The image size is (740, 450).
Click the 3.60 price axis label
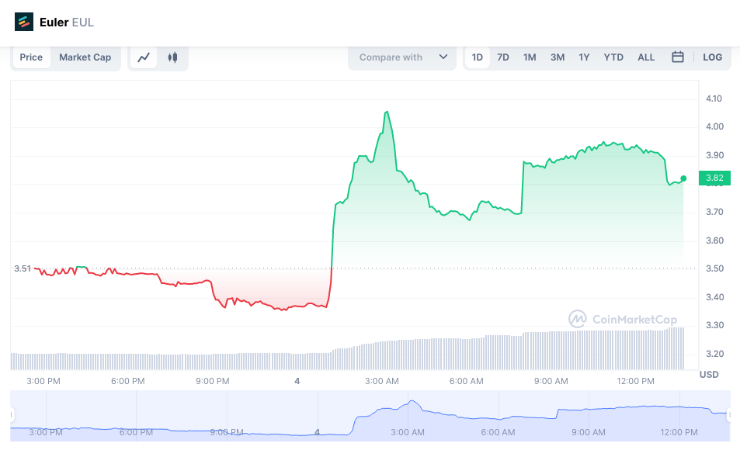point(714,241)
